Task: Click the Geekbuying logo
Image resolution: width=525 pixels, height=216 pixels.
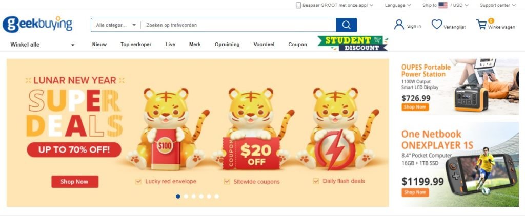Action: [x=37, y=25]
